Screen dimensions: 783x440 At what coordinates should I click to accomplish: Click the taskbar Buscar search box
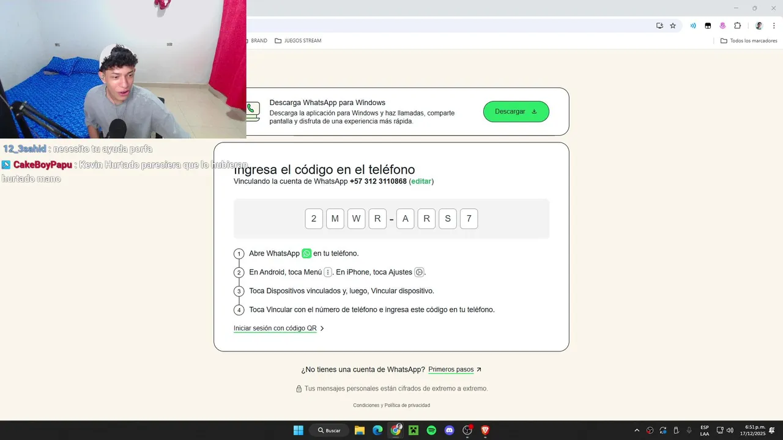[329, 430]
